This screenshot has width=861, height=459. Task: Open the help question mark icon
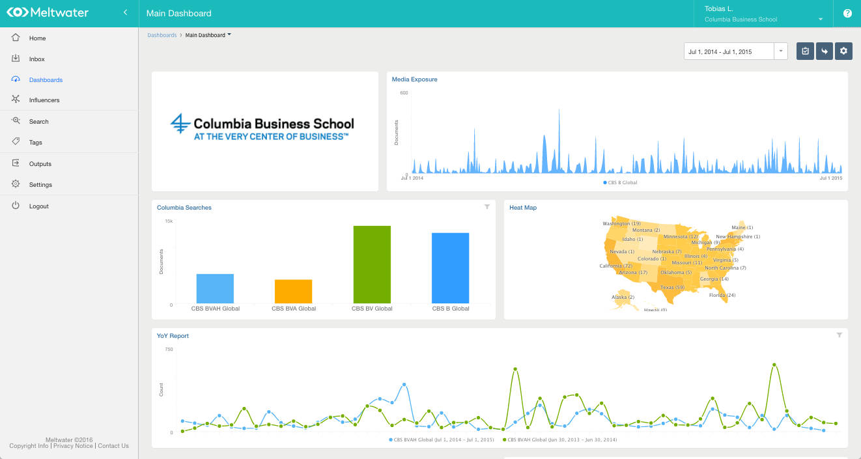[x=847, y=12]
